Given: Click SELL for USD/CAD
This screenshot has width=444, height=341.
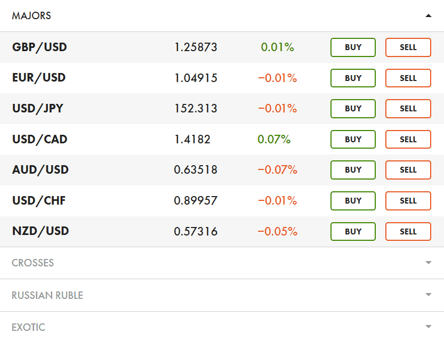Looking at the screenshot, I should pos(408,139).
